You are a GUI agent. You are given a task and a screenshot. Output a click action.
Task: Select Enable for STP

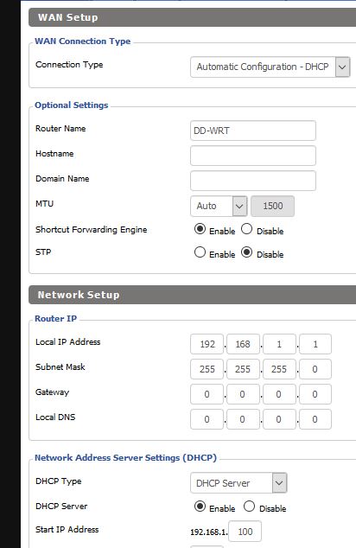pyautogui.click(x=200, y=252)
